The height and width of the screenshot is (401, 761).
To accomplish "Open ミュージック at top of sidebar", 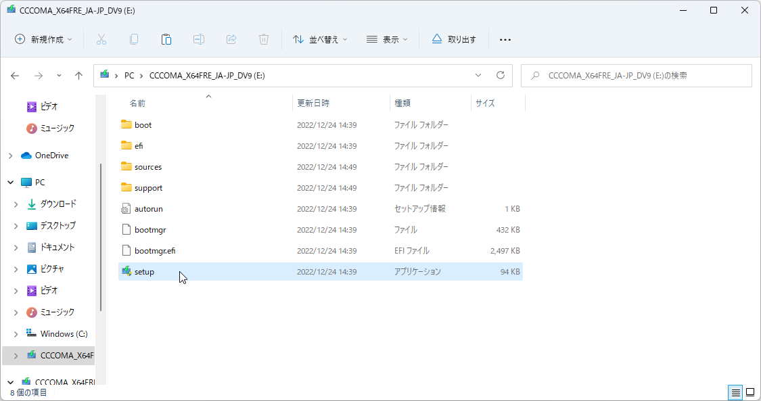I will tap(51, 128).
